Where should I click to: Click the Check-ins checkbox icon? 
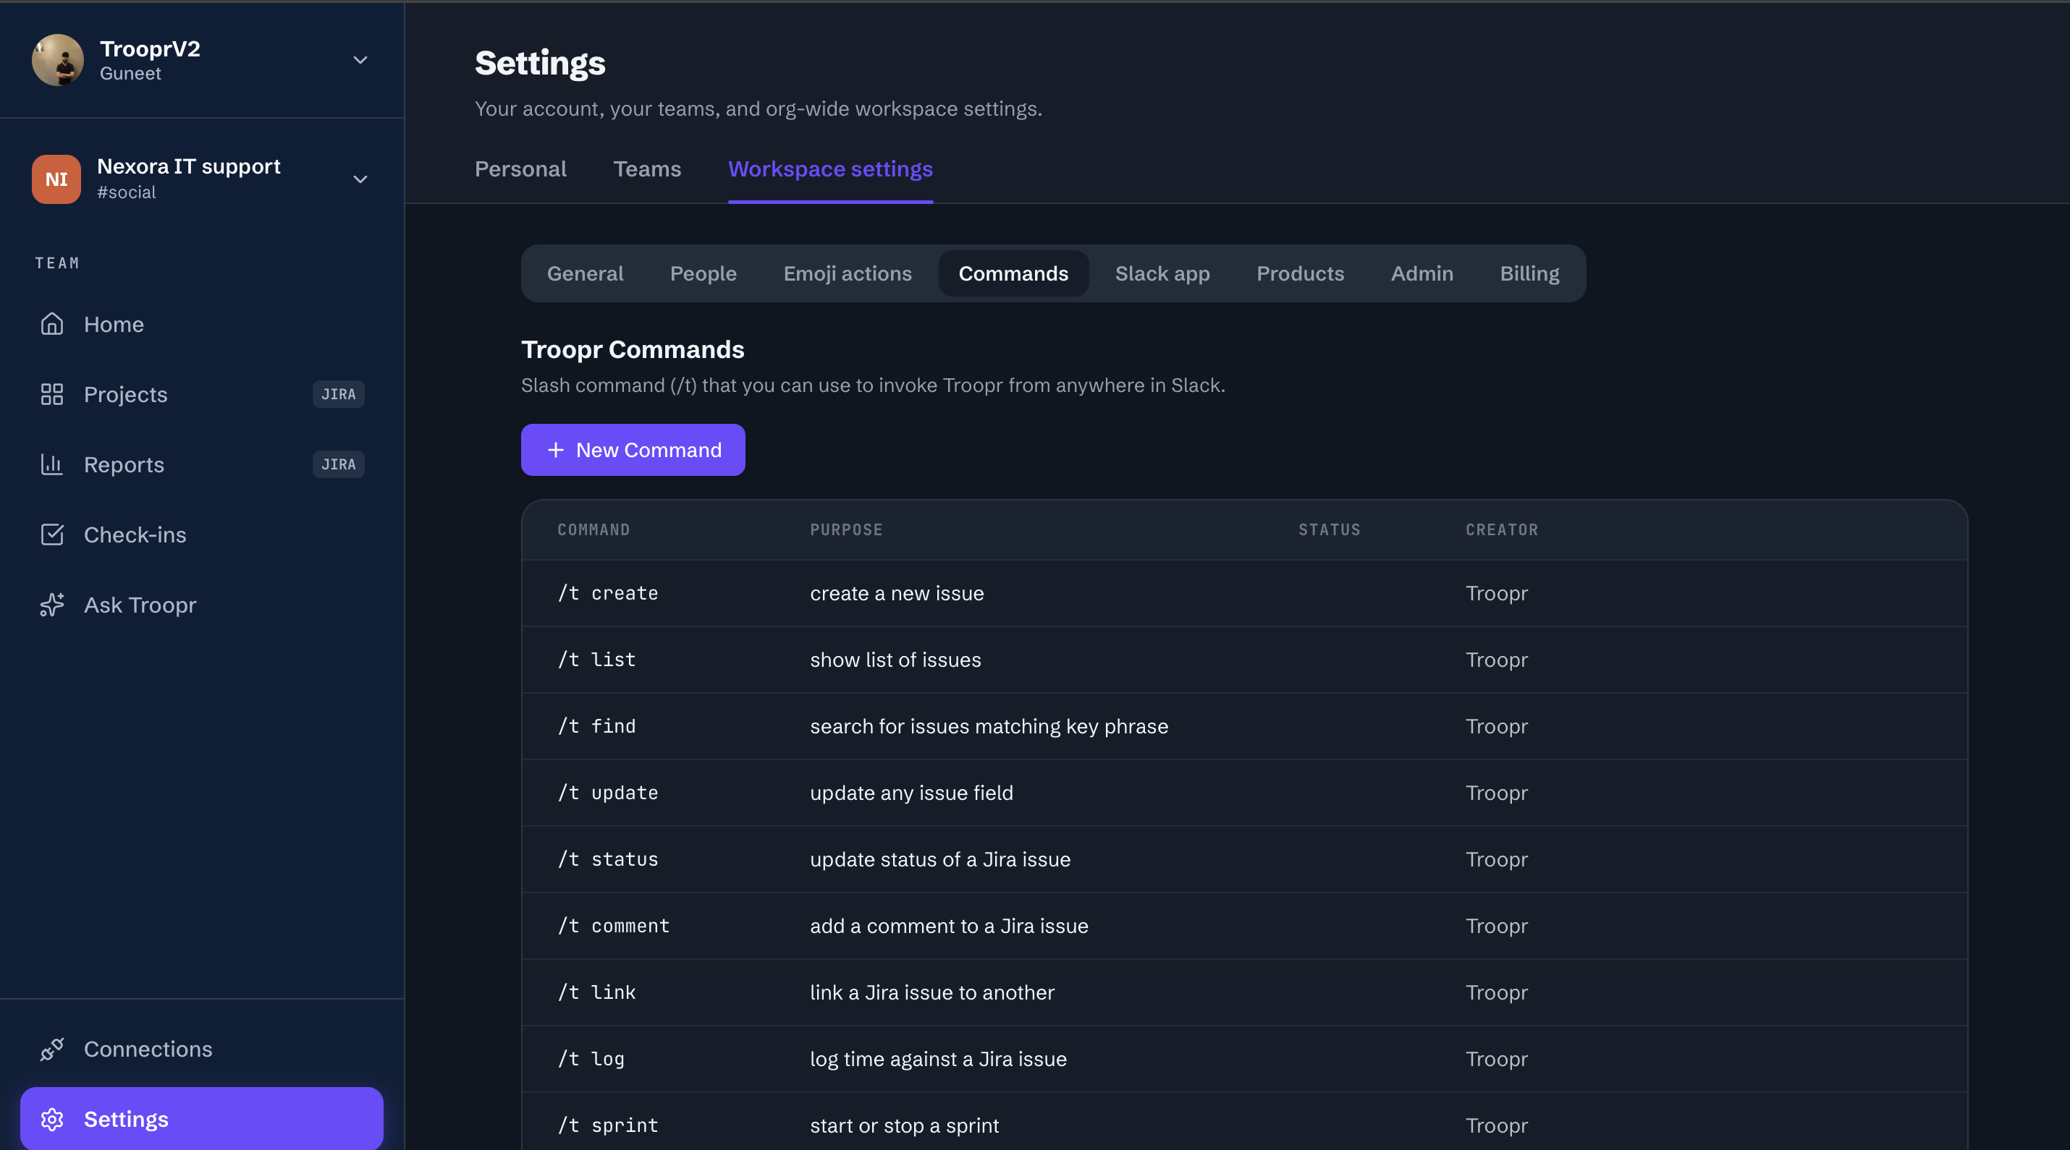pyautogui.click(x=52, y=534)
